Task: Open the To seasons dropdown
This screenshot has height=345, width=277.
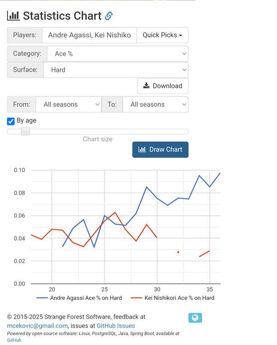Action: pos(155,104)
